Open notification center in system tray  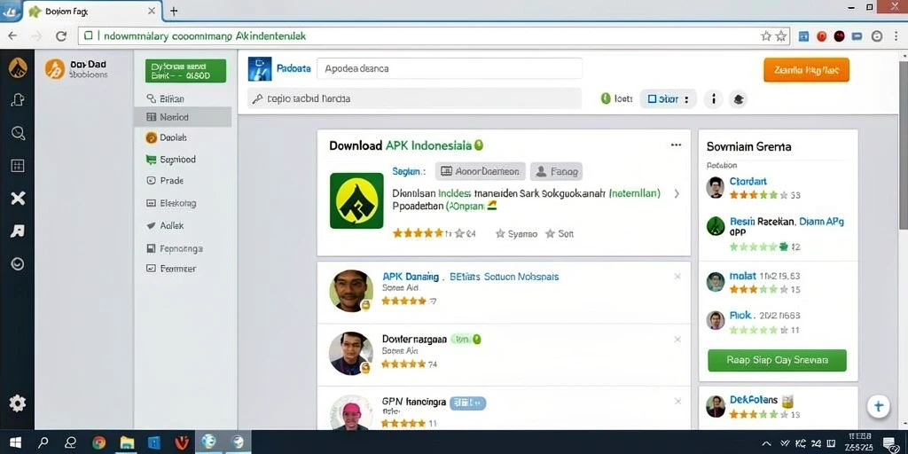889,444
